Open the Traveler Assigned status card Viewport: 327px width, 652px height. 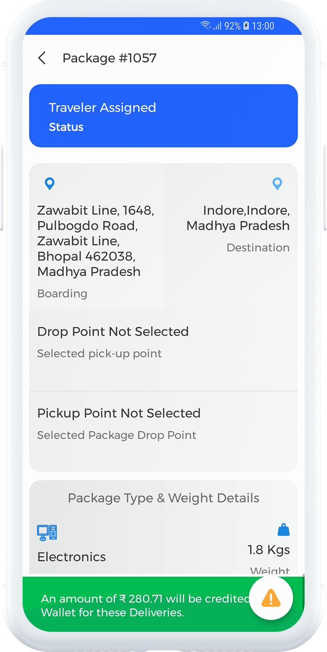163,116
